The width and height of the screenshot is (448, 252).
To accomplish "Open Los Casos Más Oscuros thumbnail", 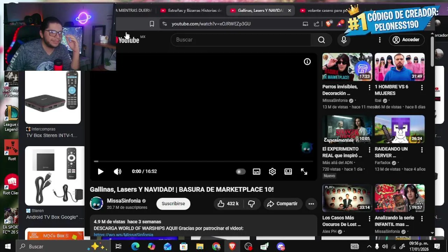I will [x=347, y=198].
